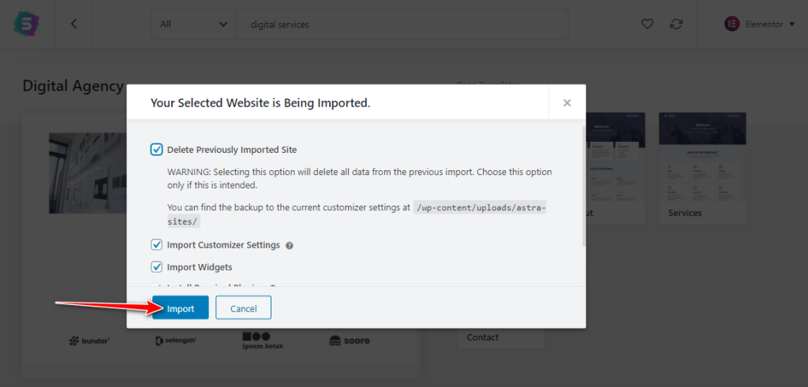Open the All category dropdown
808x387 pixels.
pyautogui.click(x=194, y=24)
